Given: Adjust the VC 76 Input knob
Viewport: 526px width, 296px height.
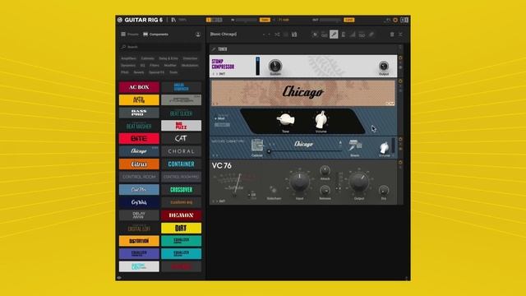Looking at the screenshot, I should pos(299,183).
